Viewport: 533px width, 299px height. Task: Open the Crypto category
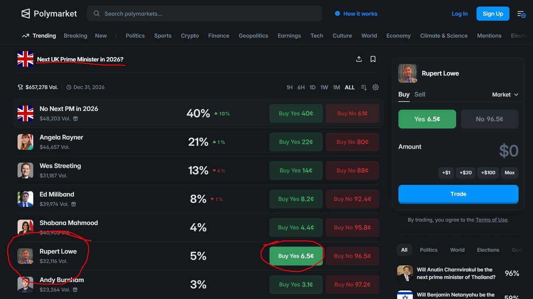click(x=190, y=35)
